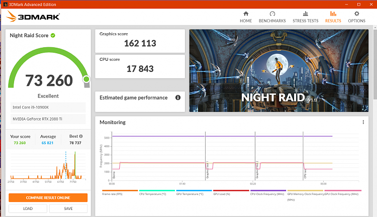Toggle Frame rate (FPS) legend series

click(120, 192)
